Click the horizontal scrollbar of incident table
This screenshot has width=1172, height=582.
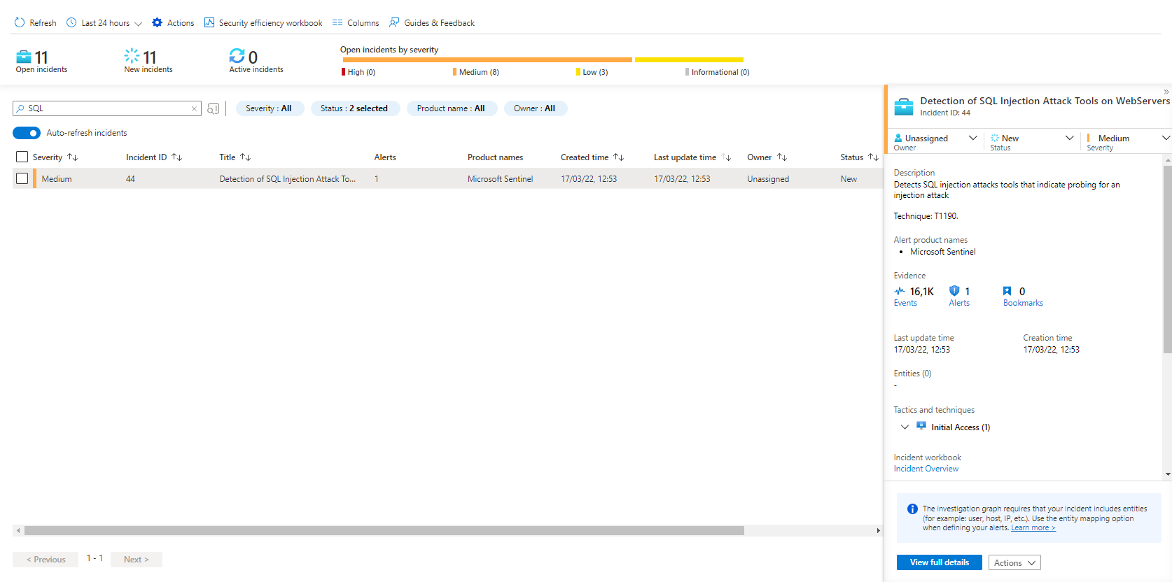click(x=384, y=530)
